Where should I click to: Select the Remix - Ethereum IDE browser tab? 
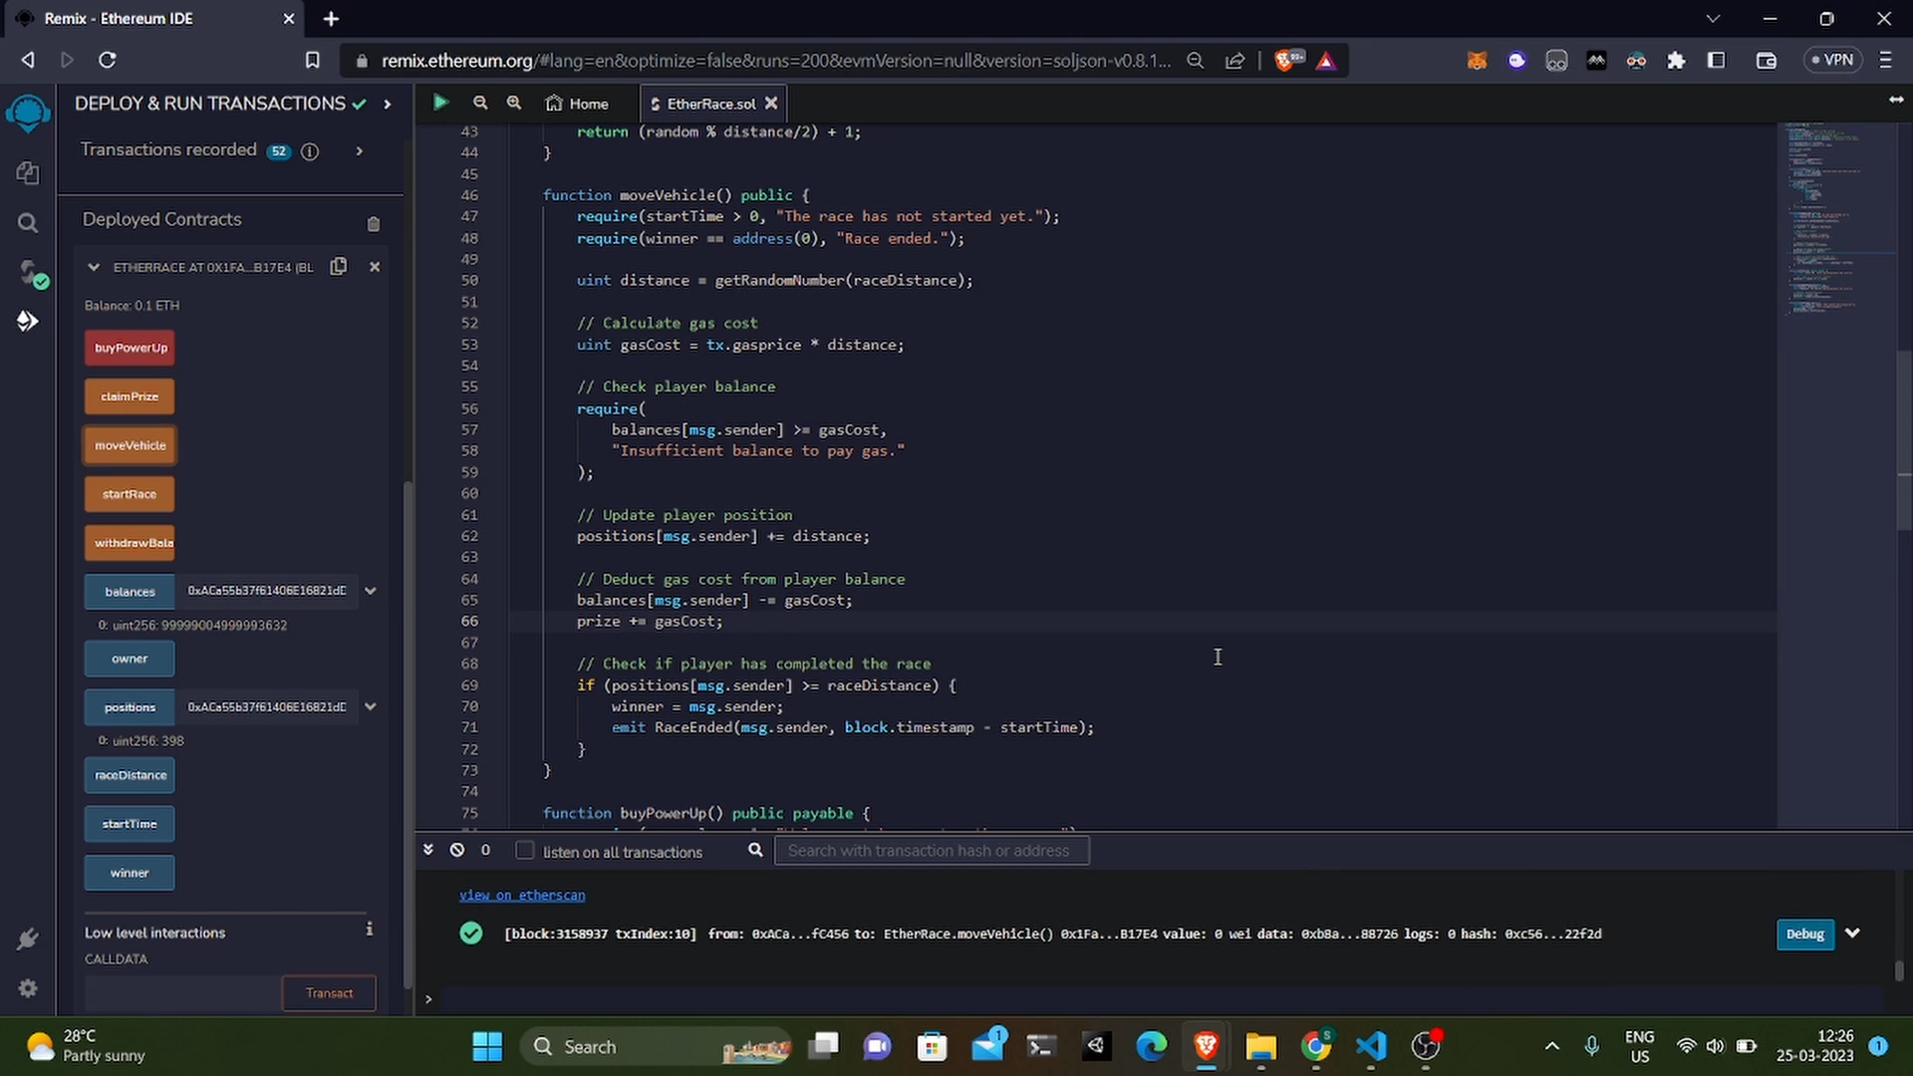click(154, 19)
